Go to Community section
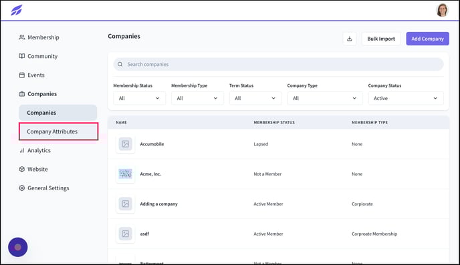Image resolution: width=460 pixels, height=265 pixels. pos(42,56)
